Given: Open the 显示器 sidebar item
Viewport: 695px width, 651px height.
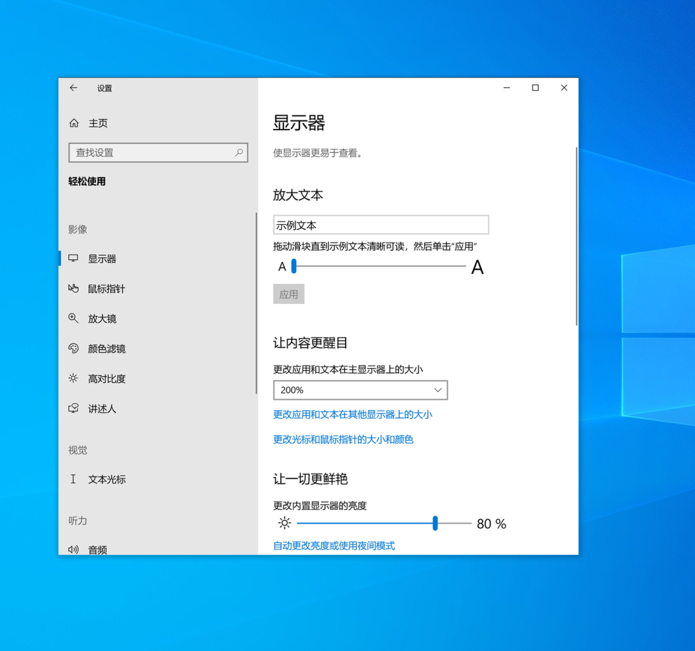Looking at the screenshot, I should point(158,259).
